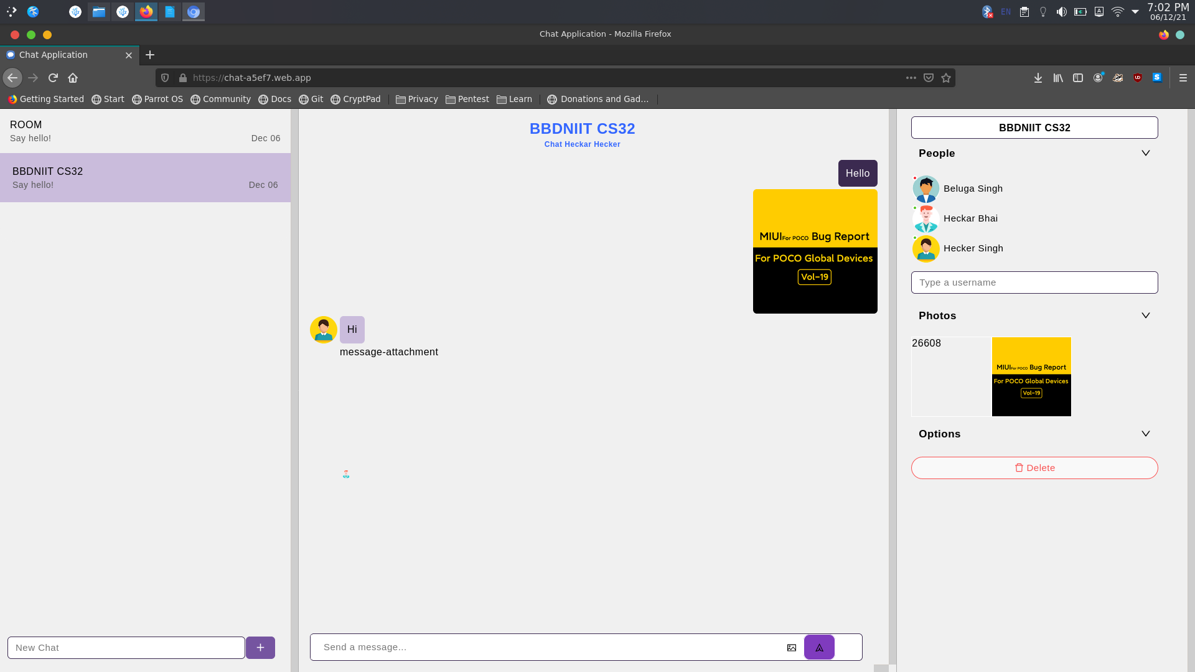This screenshot has height=672, width=1195.
Task: Click the Send a message input field
Action: point(548,647)
